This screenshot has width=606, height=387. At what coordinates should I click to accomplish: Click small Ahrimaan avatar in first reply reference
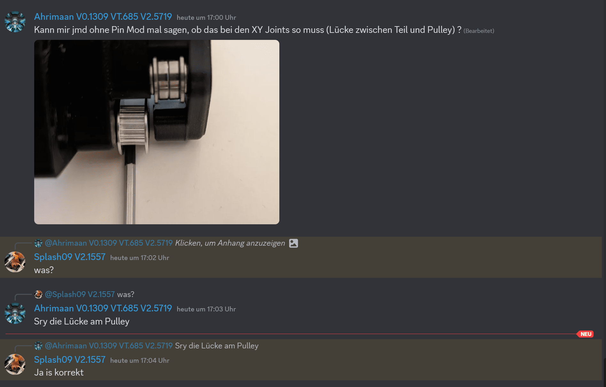coord(38,243)
